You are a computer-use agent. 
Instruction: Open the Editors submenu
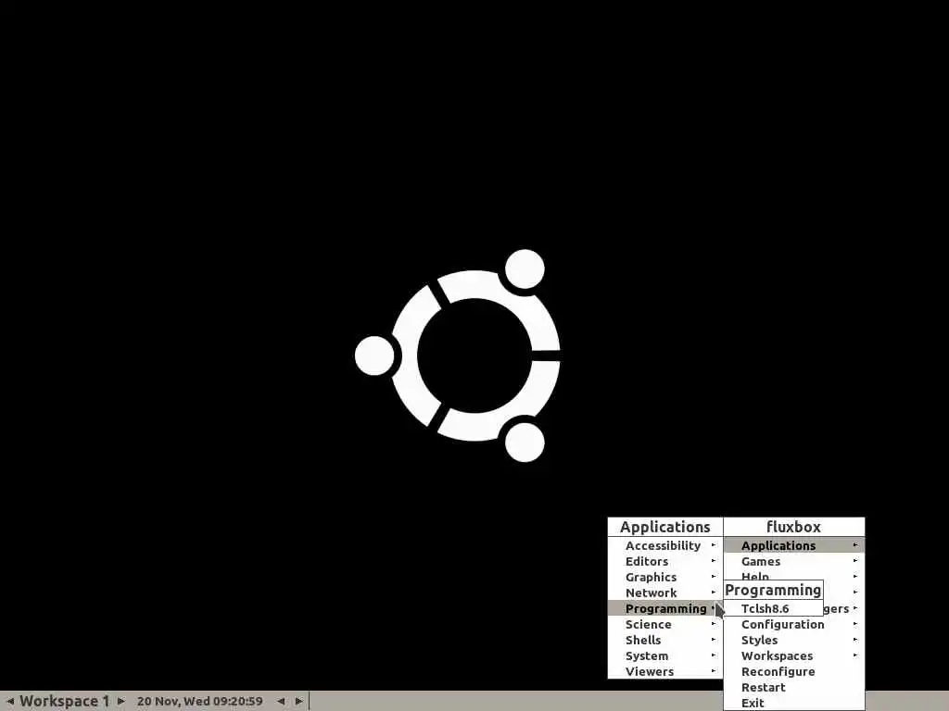click(x=665, y=561)
